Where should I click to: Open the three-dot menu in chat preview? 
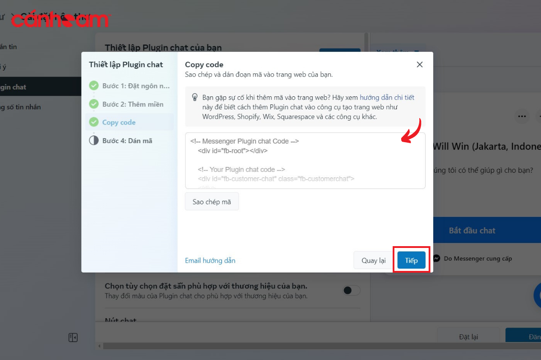point(522,116)
